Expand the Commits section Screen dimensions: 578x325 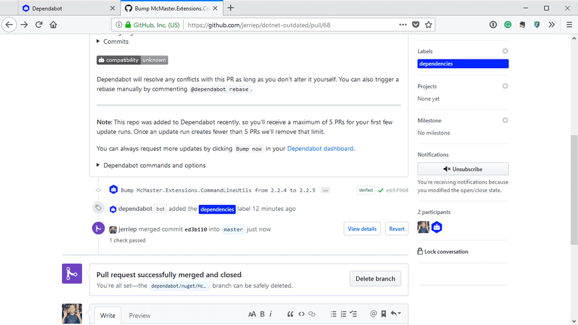coord(113,42)
